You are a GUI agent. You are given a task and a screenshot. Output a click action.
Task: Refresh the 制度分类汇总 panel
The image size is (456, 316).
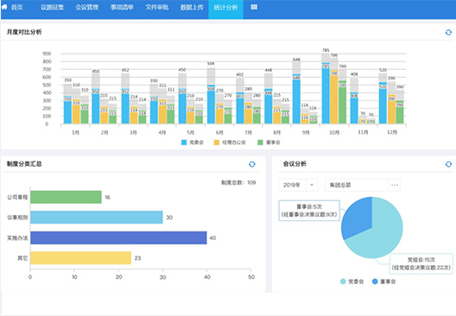click(x=252, y=164)
